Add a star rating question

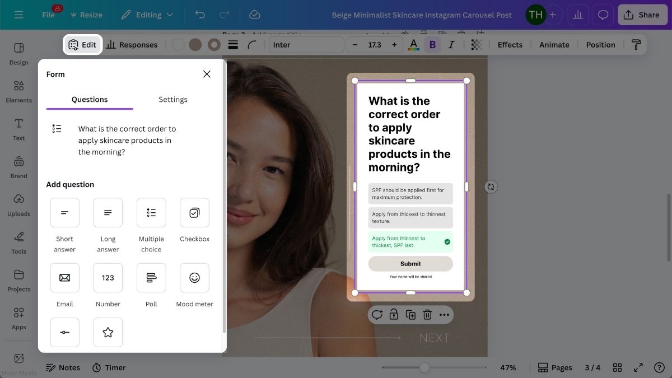108,332
